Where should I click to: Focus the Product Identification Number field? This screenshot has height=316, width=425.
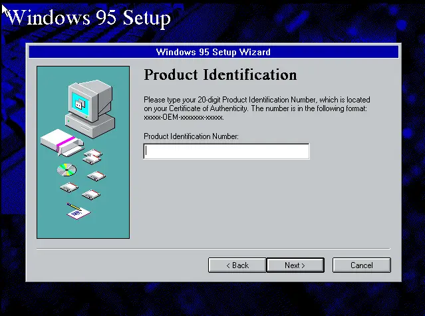tap(226, 152)
